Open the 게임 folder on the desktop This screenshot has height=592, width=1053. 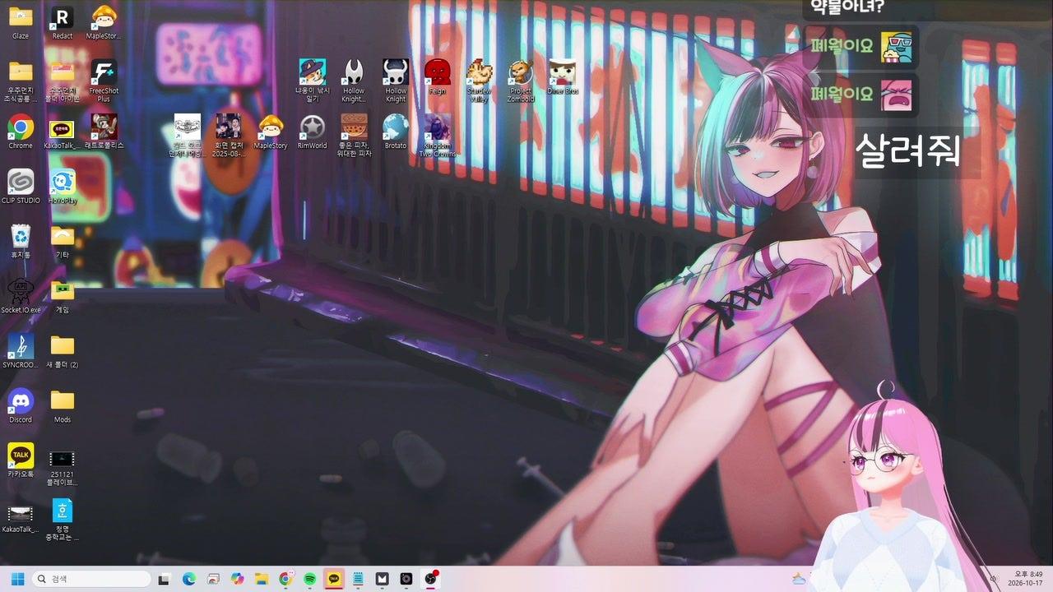pos(63,296)
